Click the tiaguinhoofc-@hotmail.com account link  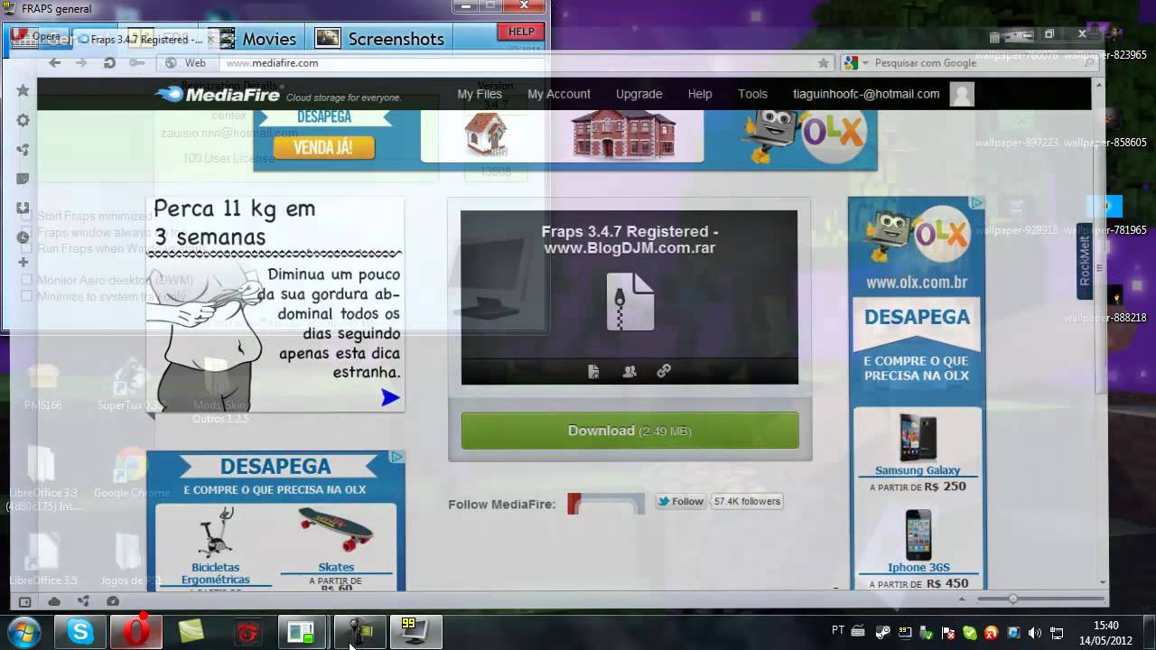(866, 94)
